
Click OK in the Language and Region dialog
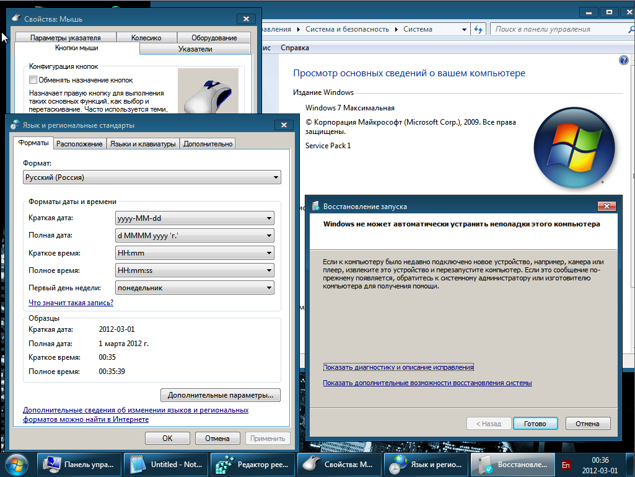click(167, 439)
